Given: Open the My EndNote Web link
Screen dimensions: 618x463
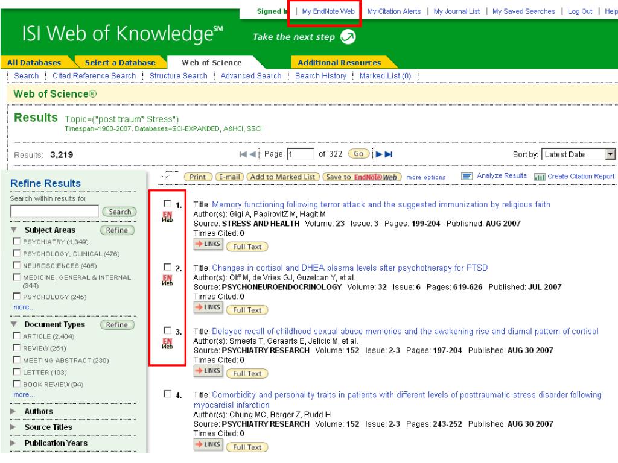Looking at the screenshot, I should (328, 12).
